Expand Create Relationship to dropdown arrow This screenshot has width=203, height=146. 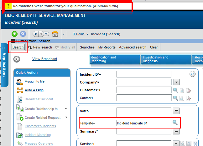pyautogui.click(x=66, y=108)
